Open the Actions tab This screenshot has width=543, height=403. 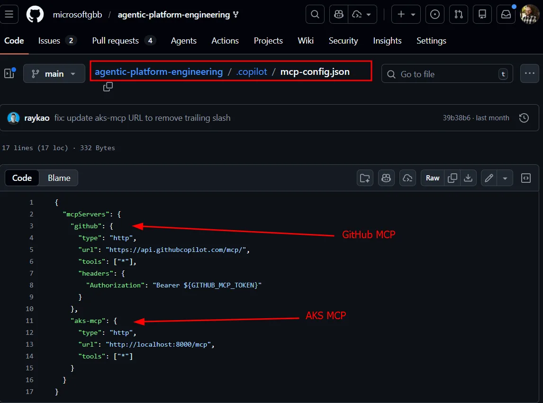coord(225,41)
